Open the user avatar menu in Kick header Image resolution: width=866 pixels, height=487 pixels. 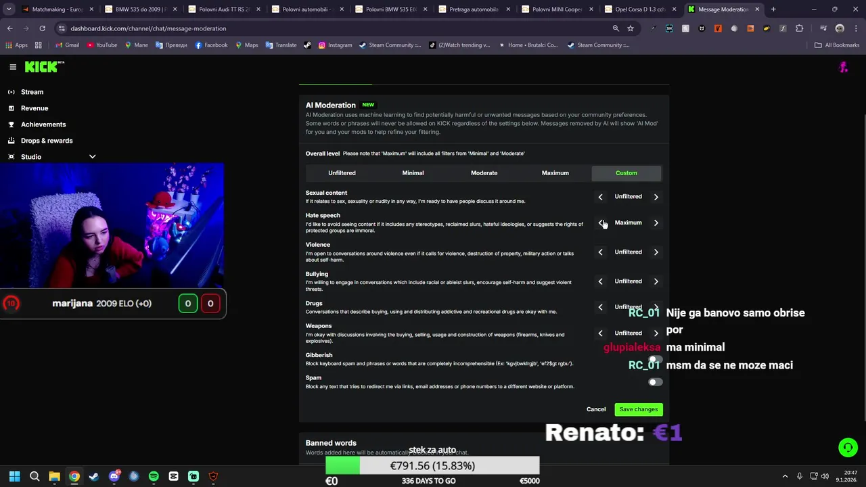(x=843, y=67)
